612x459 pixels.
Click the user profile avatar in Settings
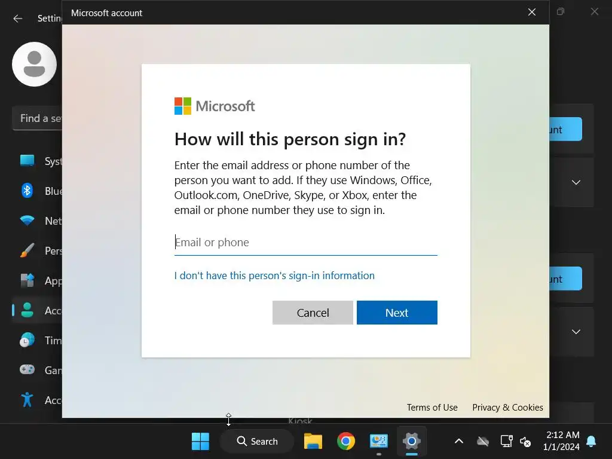click(34, 65)
